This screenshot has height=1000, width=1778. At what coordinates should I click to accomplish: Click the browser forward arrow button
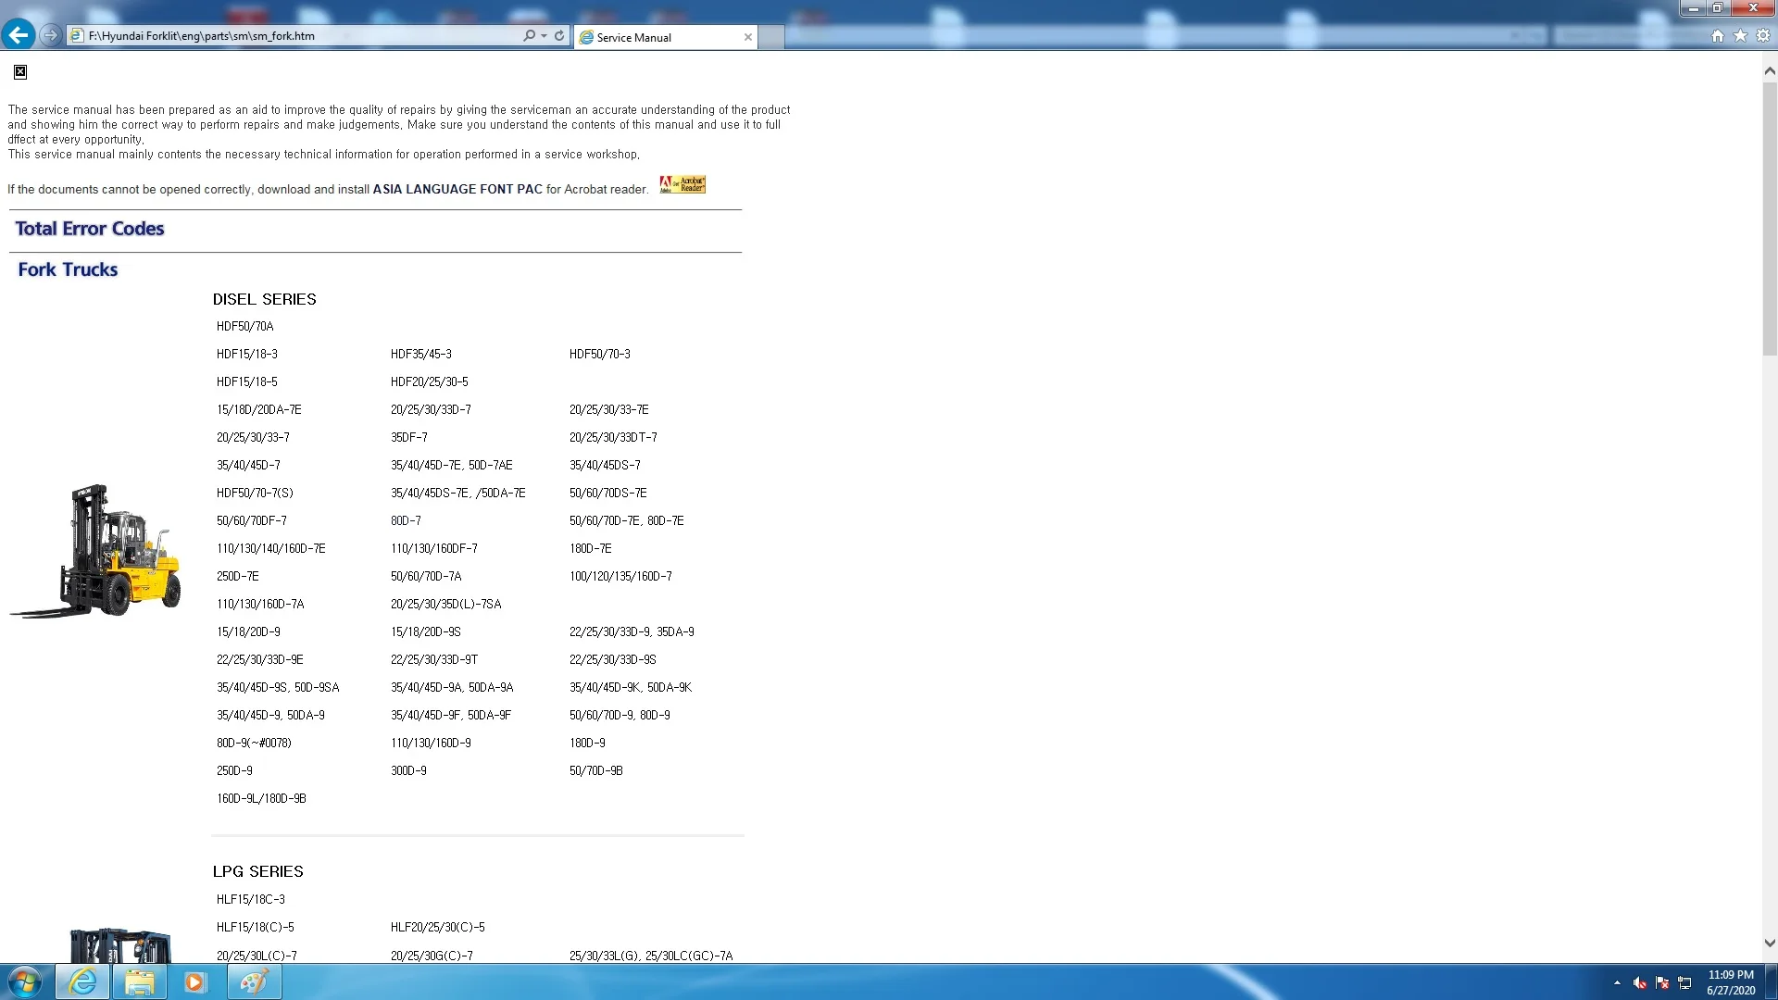pyautogui.click(x=51, y=35)
